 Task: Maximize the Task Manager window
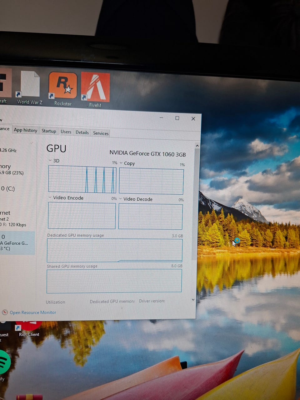point(177,118)
